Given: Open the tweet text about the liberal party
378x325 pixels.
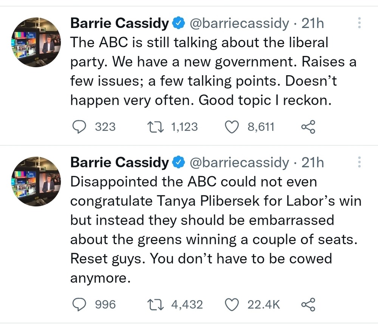Looking at the screenshot, I should point(212,71).
